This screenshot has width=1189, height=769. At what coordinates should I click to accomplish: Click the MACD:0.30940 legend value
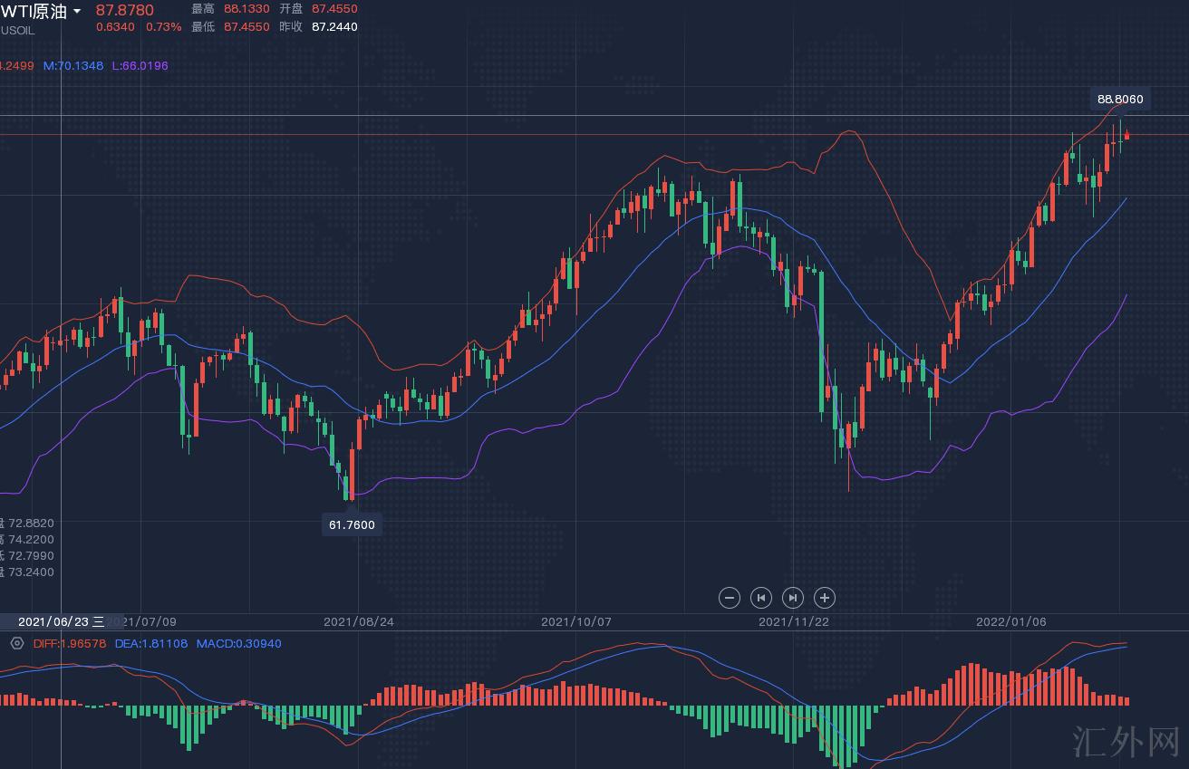click(239, 644)
